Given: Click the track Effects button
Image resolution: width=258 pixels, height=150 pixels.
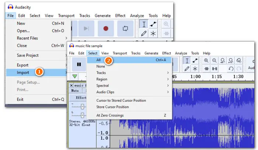Looking at the screenshot, I should [x=78, y=98].
